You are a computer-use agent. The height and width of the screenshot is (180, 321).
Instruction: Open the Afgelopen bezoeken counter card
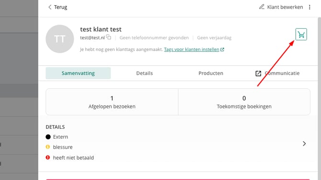(x=112, y=102)
